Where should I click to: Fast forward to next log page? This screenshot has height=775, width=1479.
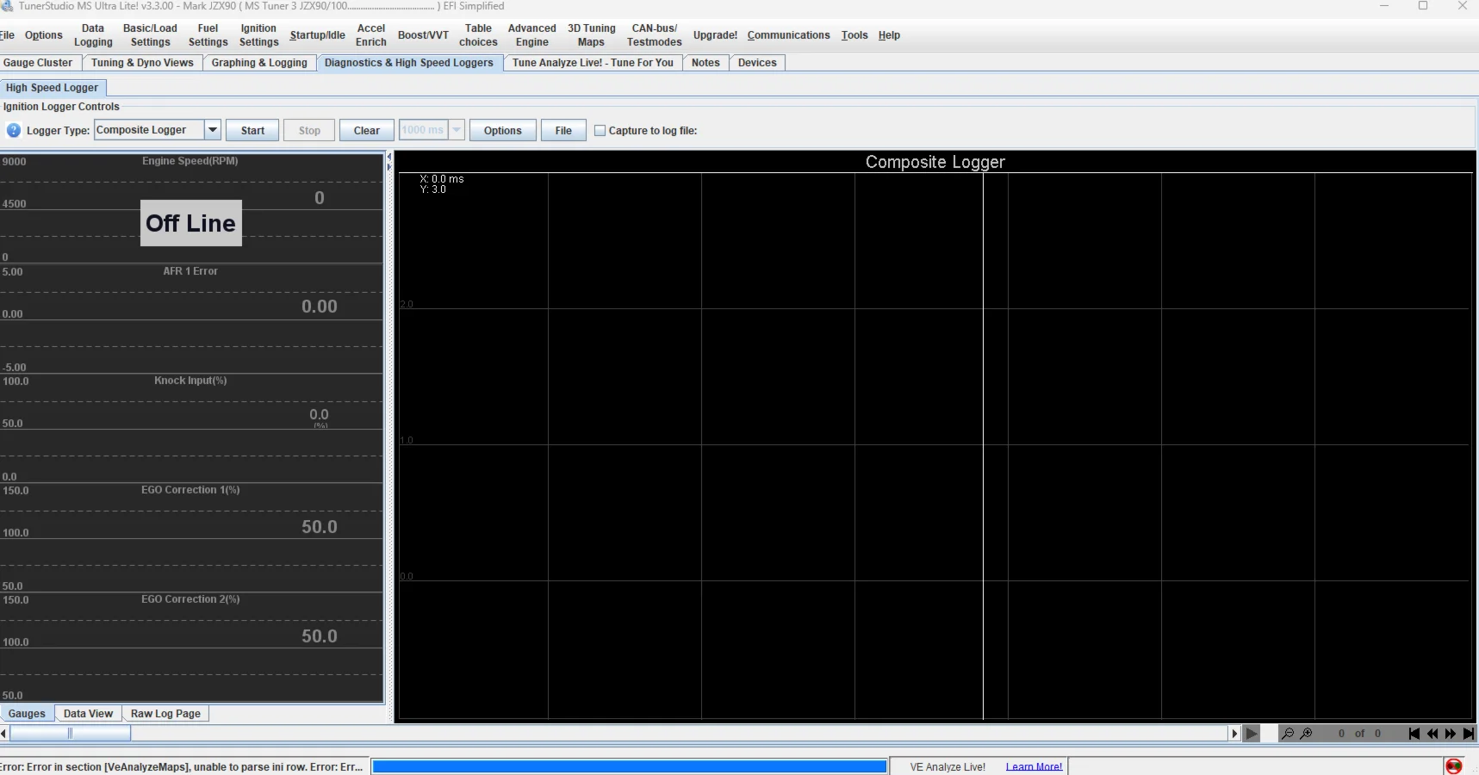click(x=1451, y=734)
